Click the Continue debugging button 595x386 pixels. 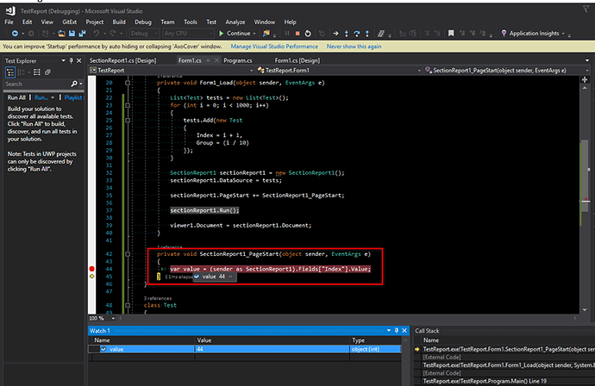235,34
